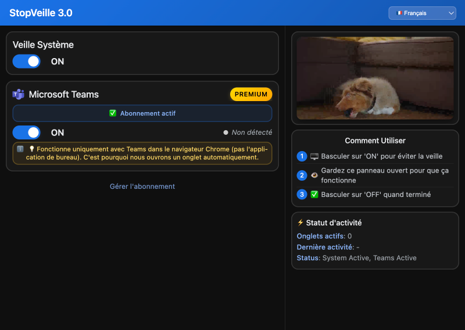Click the monitor icon in step 1
Image resolution: width=465 pixels, height=330 pixels.
tap(314, 156)
